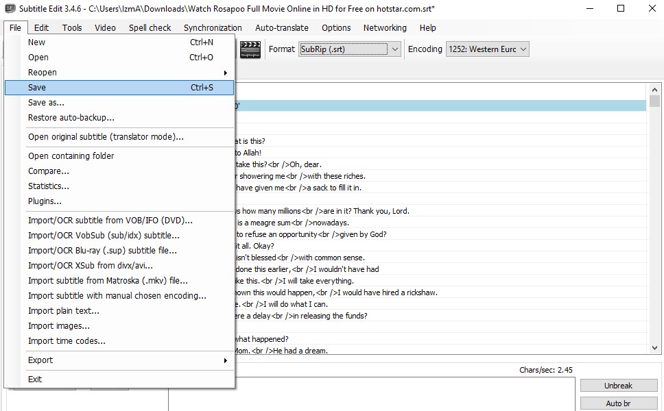Open the Encoding dropdown
Screen dimensions: 664x411
click(x=487, y=49)
